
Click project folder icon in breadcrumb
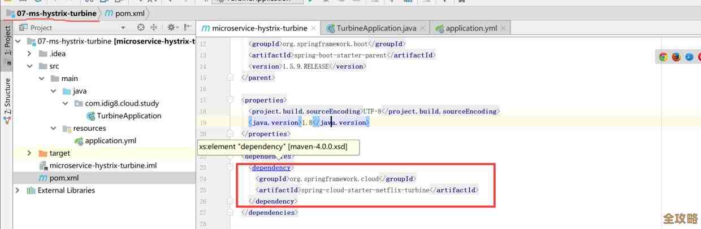(10, 12)
